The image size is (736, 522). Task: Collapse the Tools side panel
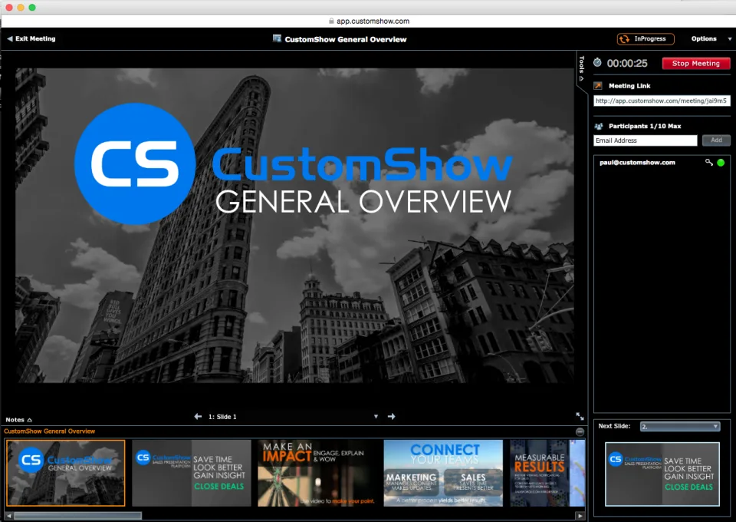[582, 69]
